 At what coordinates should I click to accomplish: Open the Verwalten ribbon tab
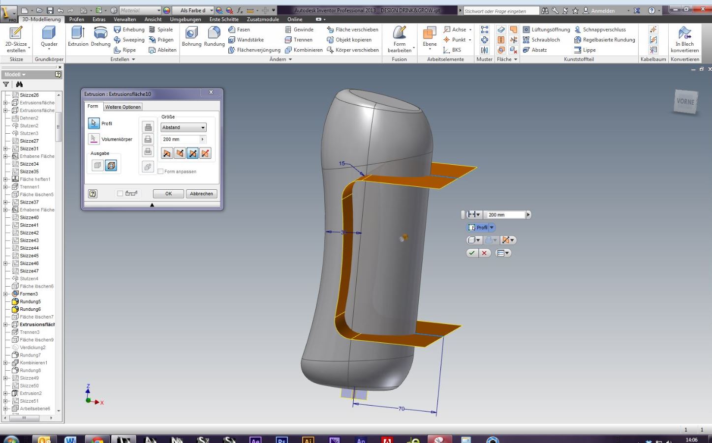[125, 19]
